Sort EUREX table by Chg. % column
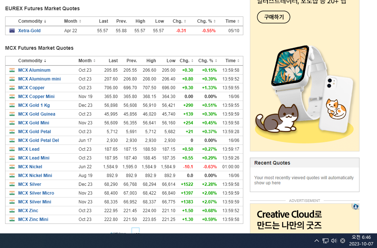This screenshot has height=248, width=377. (x=206, y=21)
